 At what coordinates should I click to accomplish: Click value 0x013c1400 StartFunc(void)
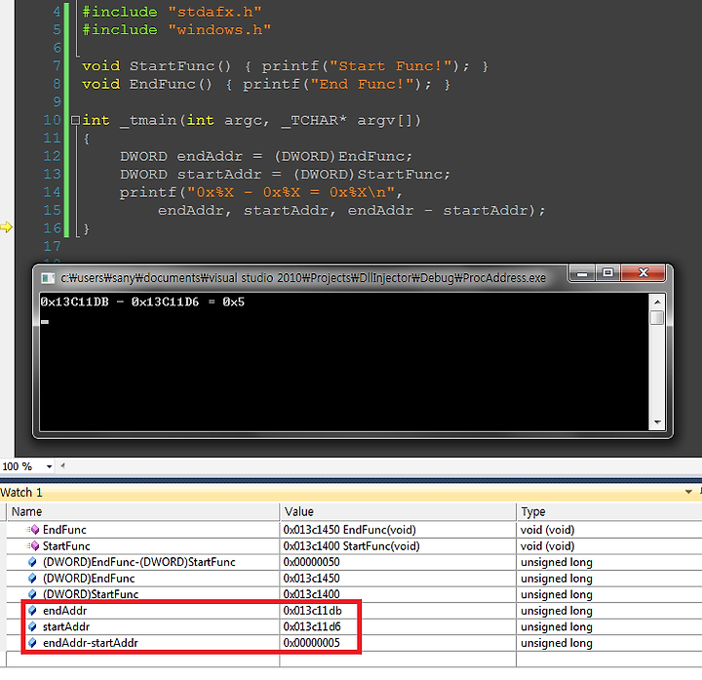(x=351, y=545)
